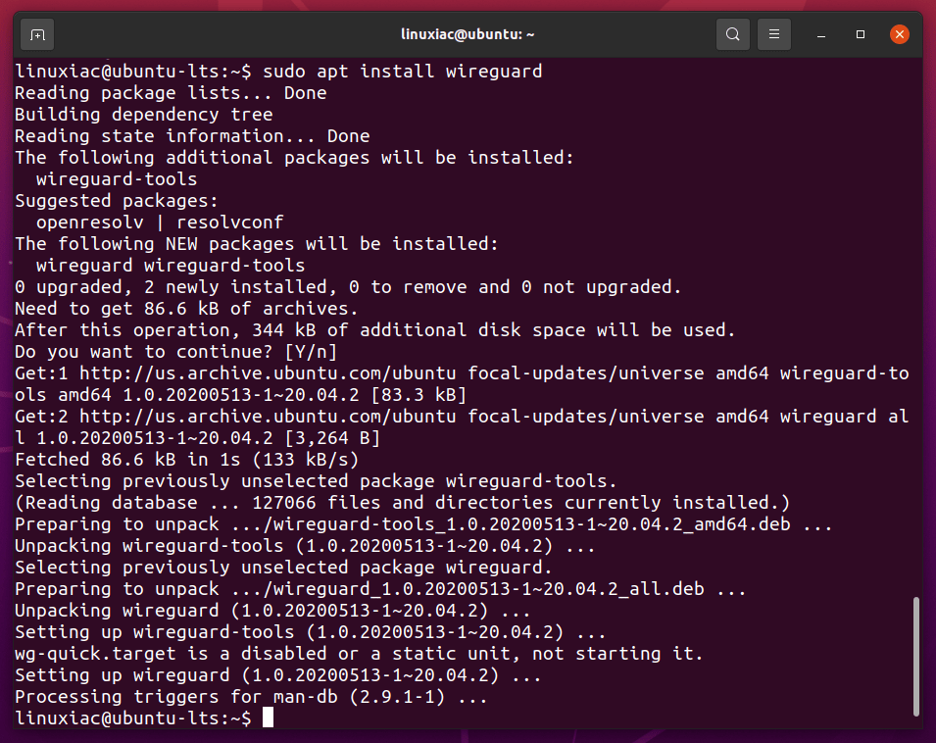The height and width of the screenshot is (743, 936).
Task: Open the hamburger menu
Action: [773, 33]
